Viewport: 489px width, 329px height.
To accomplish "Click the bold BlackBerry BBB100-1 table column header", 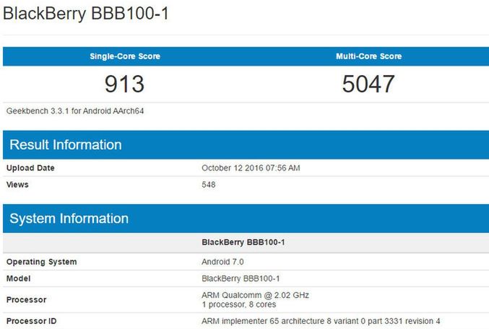I will coord(243,242).
